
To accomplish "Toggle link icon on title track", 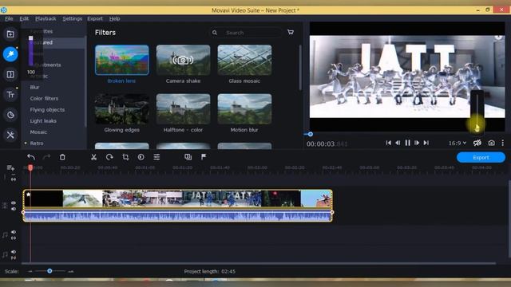I will [14, 179].
